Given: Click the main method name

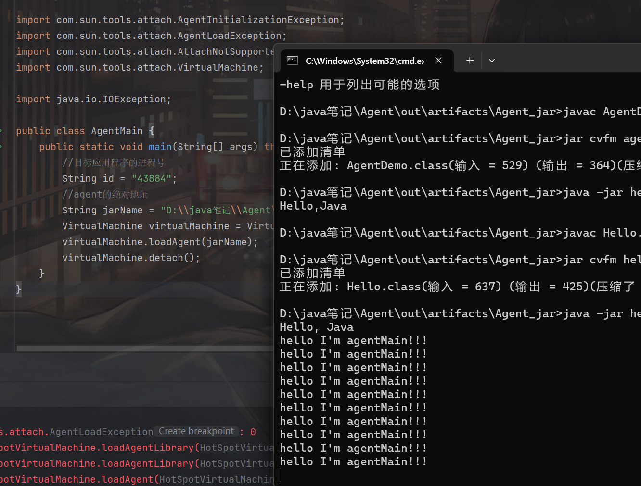Looking at the screenshot, I should pyautogui.click(x=160, y=147).
